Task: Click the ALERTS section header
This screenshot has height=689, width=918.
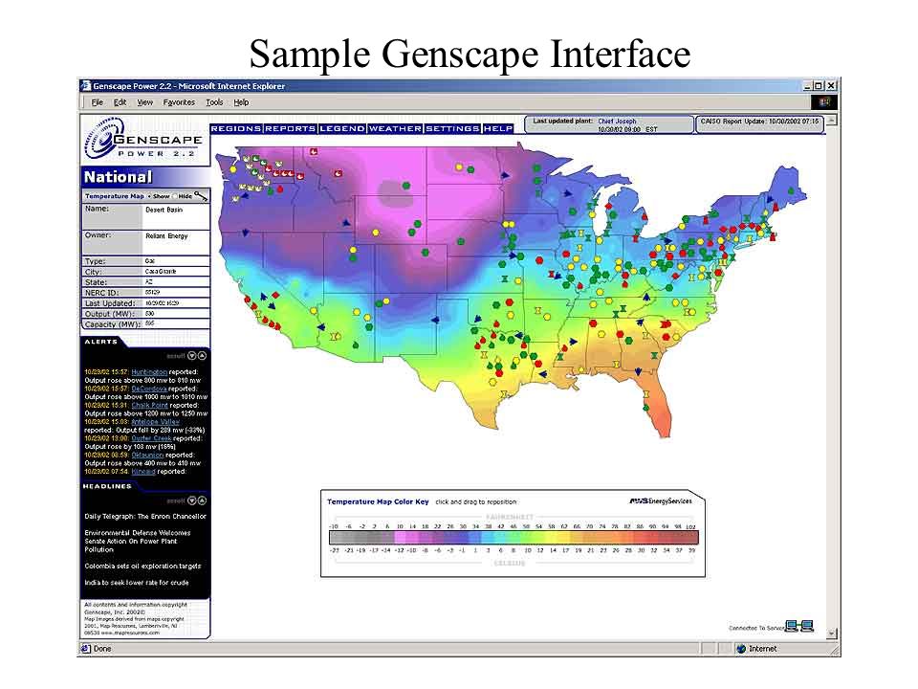Action: (x=100, y=342)
